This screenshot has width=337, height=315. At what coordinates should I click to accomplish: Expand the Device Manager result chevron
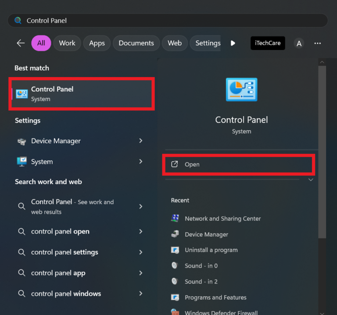click(x=140, y=141)
